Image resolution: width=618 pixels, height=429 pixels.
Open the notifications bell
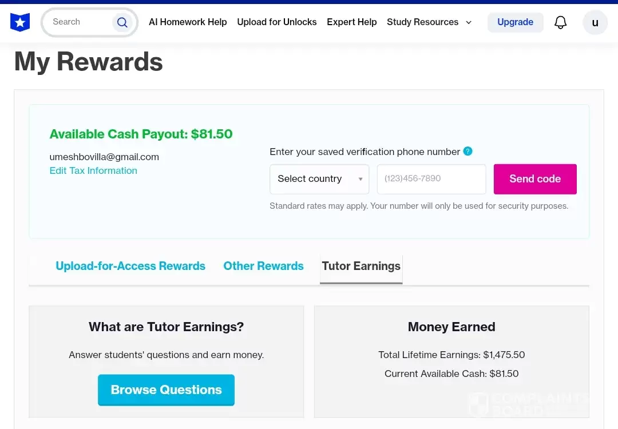point(561,22)
